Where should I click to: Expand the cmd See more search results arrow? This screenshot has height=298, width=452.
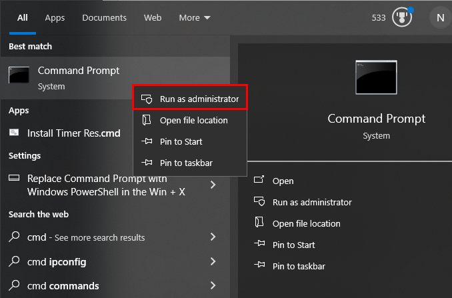click(213, 237)
